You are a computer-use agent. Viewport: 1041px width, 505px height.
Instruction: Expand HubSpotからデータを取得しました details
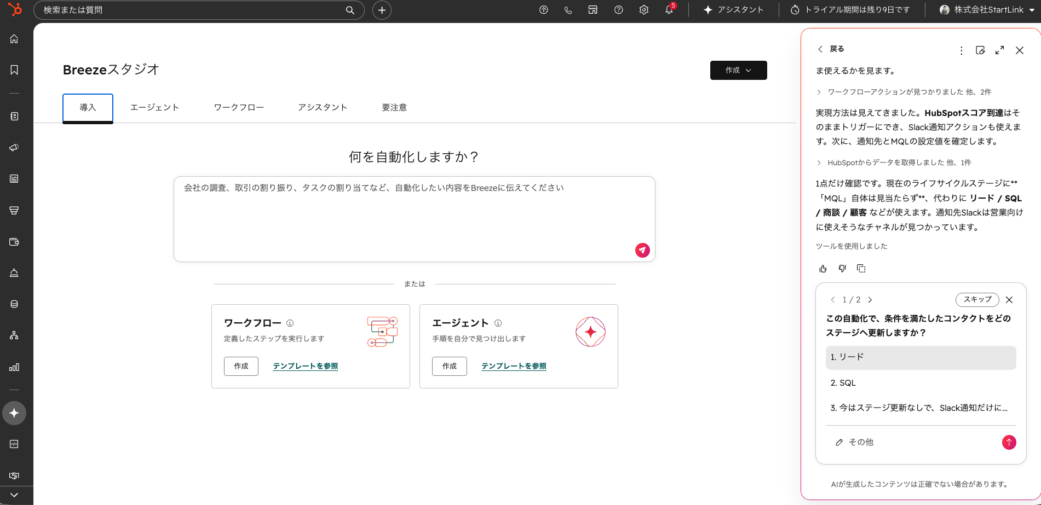click(894, 162)
